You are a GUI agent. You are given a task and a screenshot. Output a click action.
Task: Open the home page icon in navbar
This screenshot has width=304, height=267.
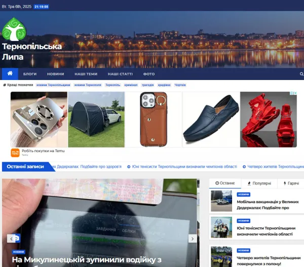(x=10, y=73)
